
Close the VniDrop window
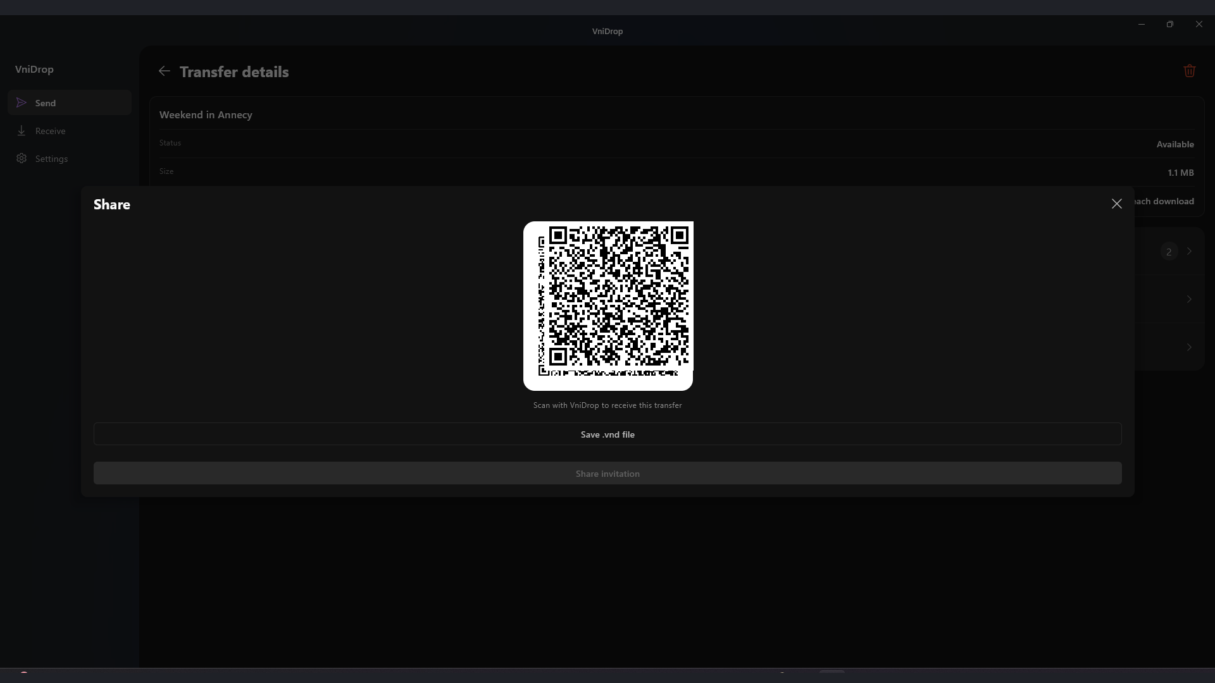pos(1199,24)
